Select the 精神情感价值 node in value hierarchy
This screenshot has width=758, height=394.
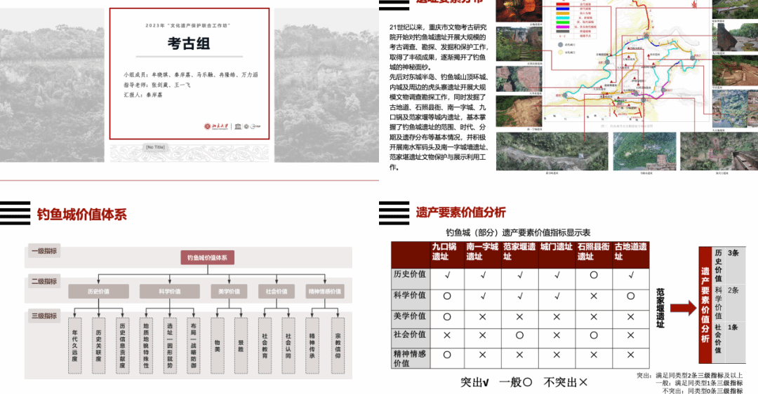tap(324, 291)
